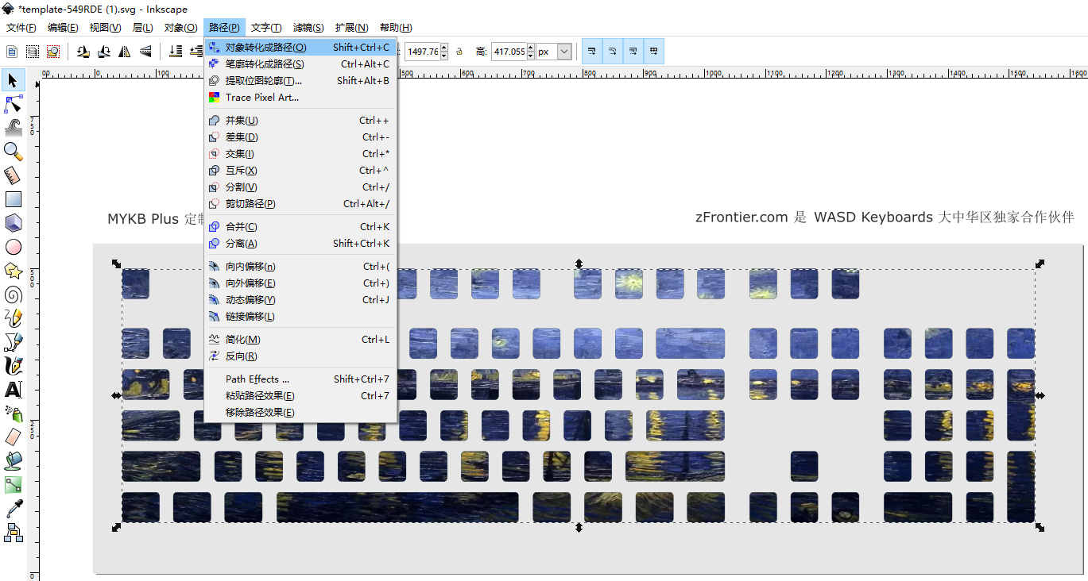The height and width of the screenshot is (581, 1088).
Task: Open the 文字(T) menu
Action: pos(267,28)
